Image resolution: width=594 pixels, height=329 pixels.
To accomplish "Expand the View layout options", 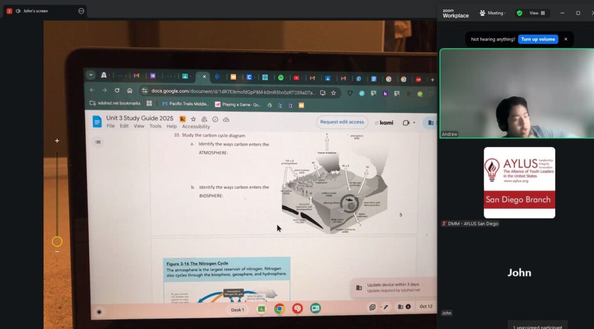I will click(x=537, y=13).
